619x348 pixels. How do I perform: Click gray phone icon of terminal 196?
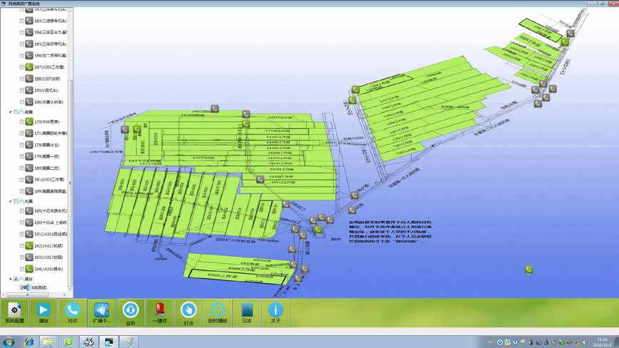pyautogui.click(x=29, y=102)
